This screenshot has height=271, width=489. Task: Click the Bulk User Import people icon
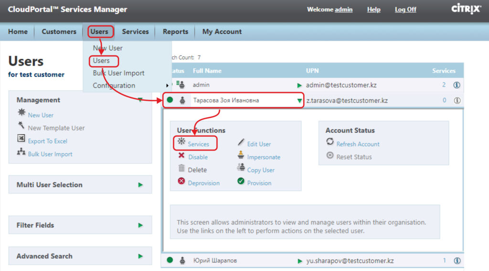coord(21,152)
